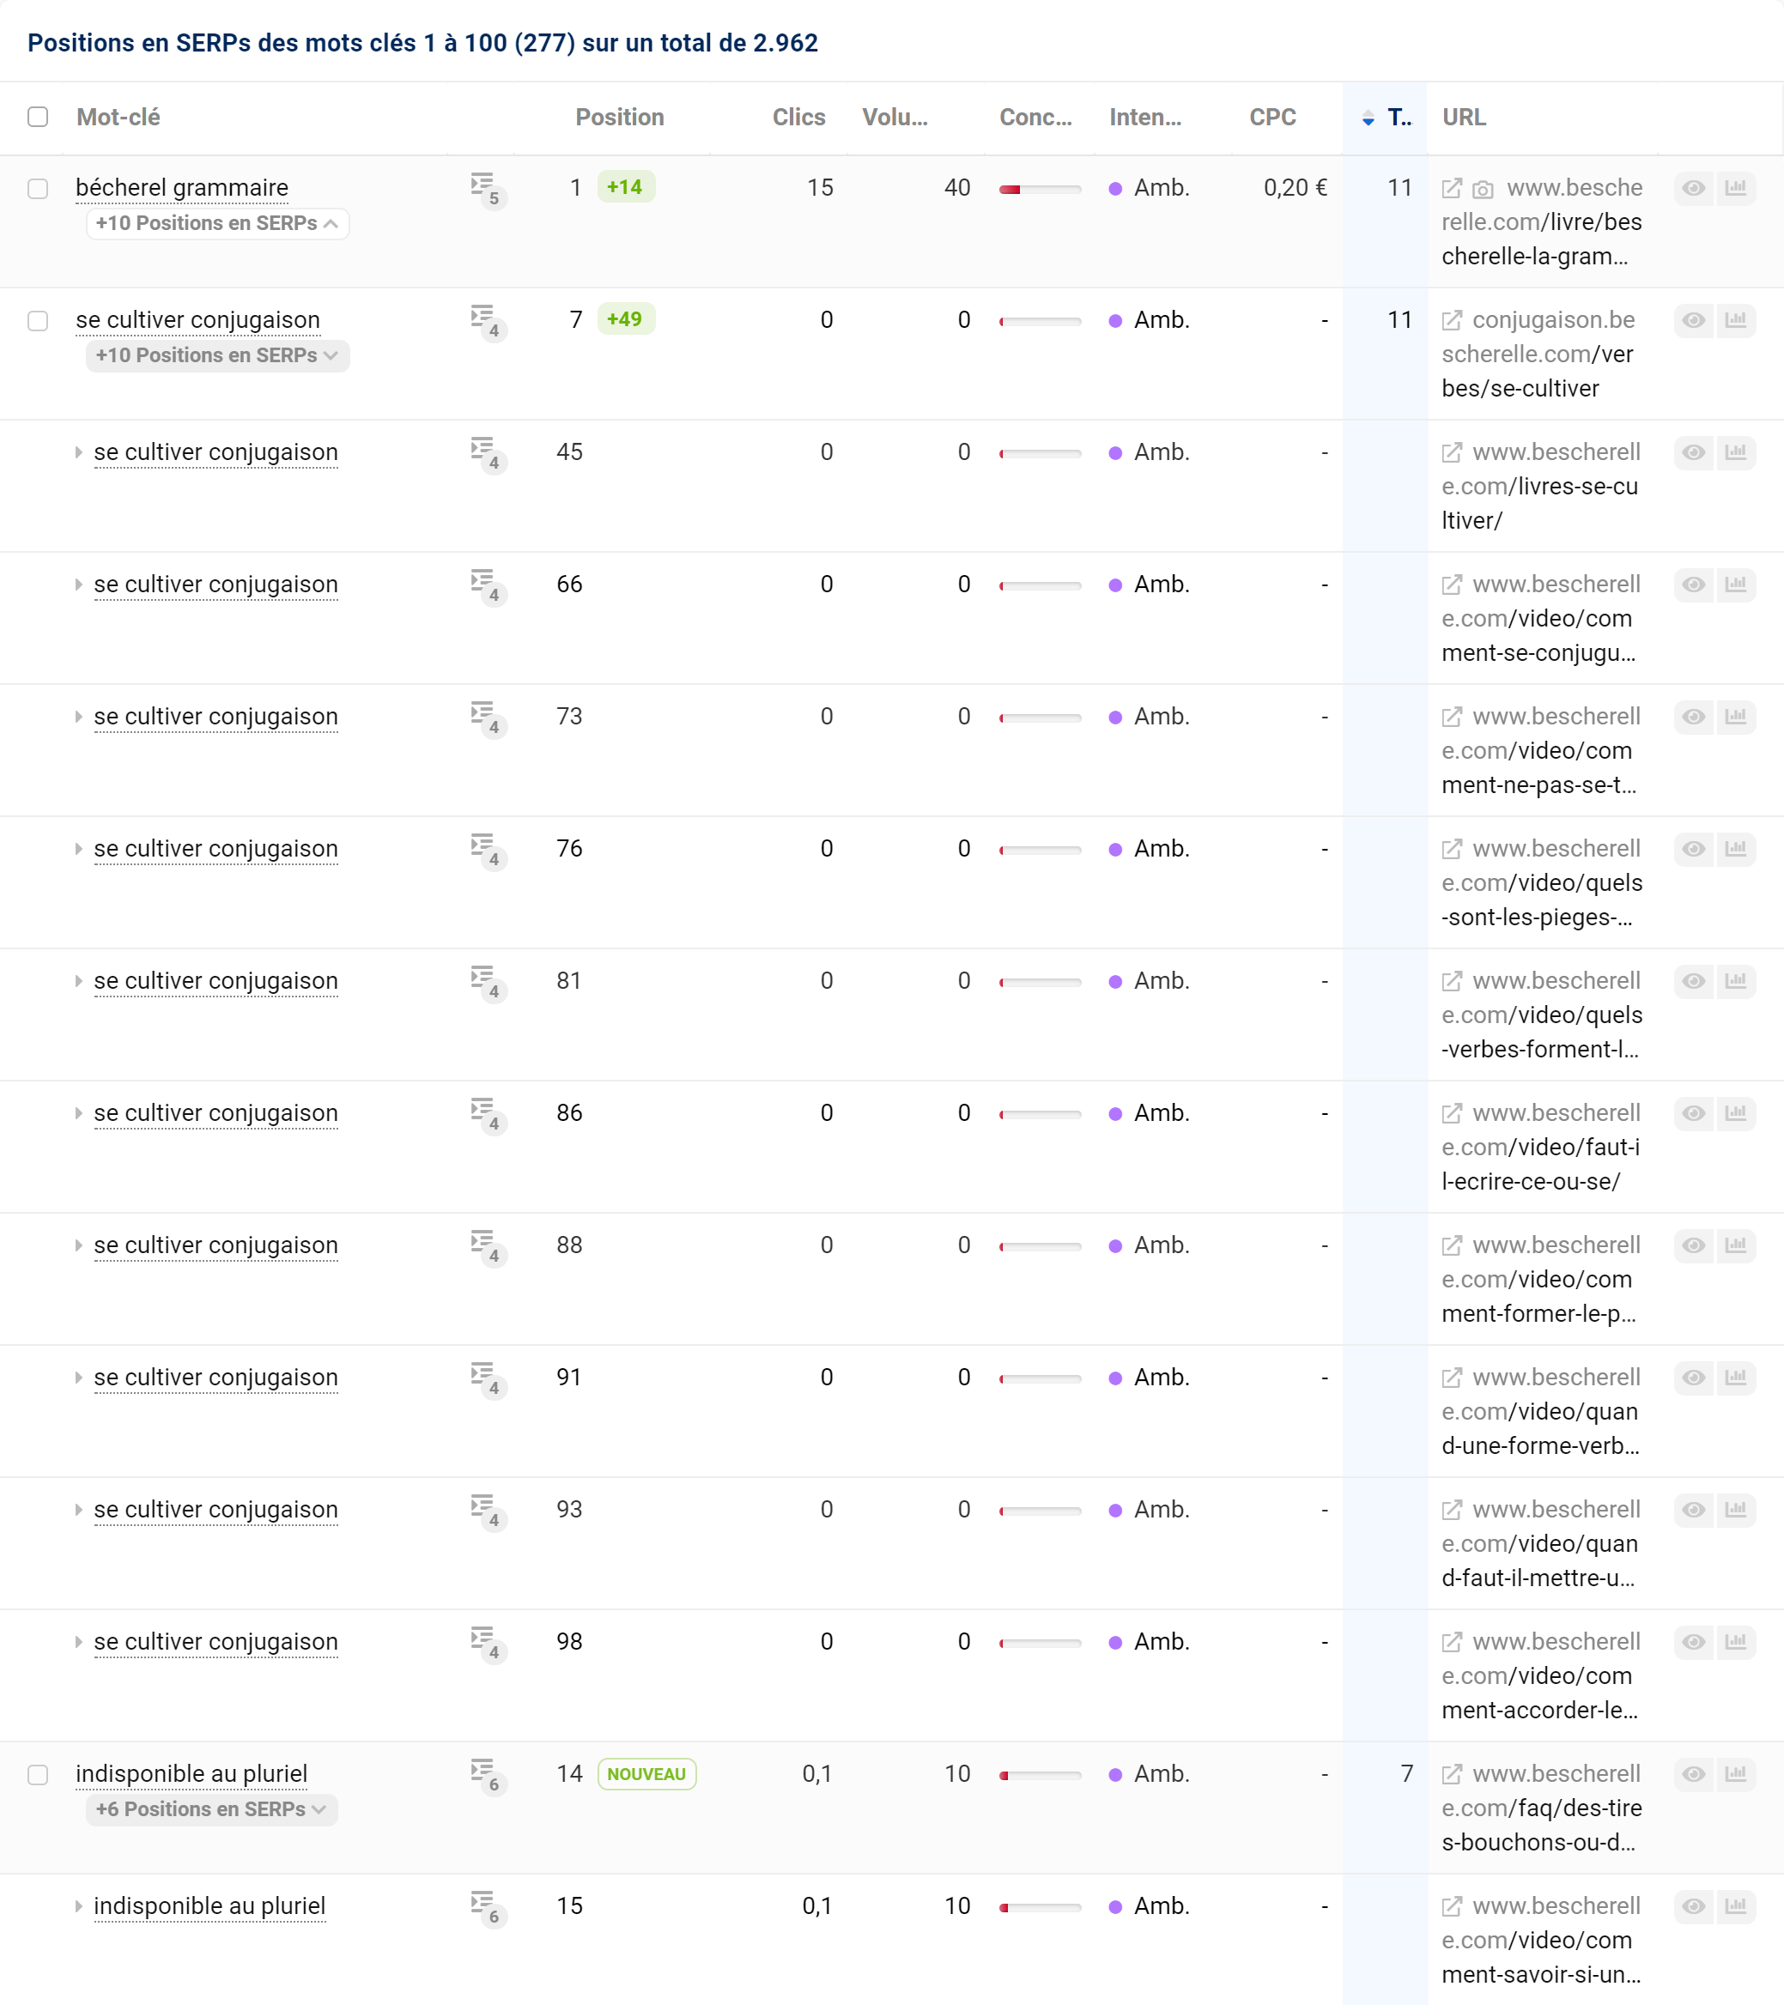The width and height of the screenshot is (1784, 2005).
Task: Open external link icon for conjugaison.bescherelle.com URL
Action: (1452, 321)
